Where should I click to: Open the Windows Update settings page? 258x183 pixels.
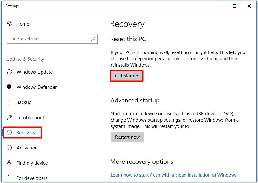35,72
